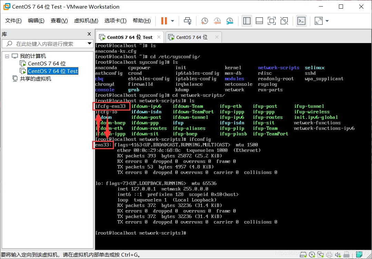Click the orange pause virtual machine button
372x259 pixels.
point(164,21)
